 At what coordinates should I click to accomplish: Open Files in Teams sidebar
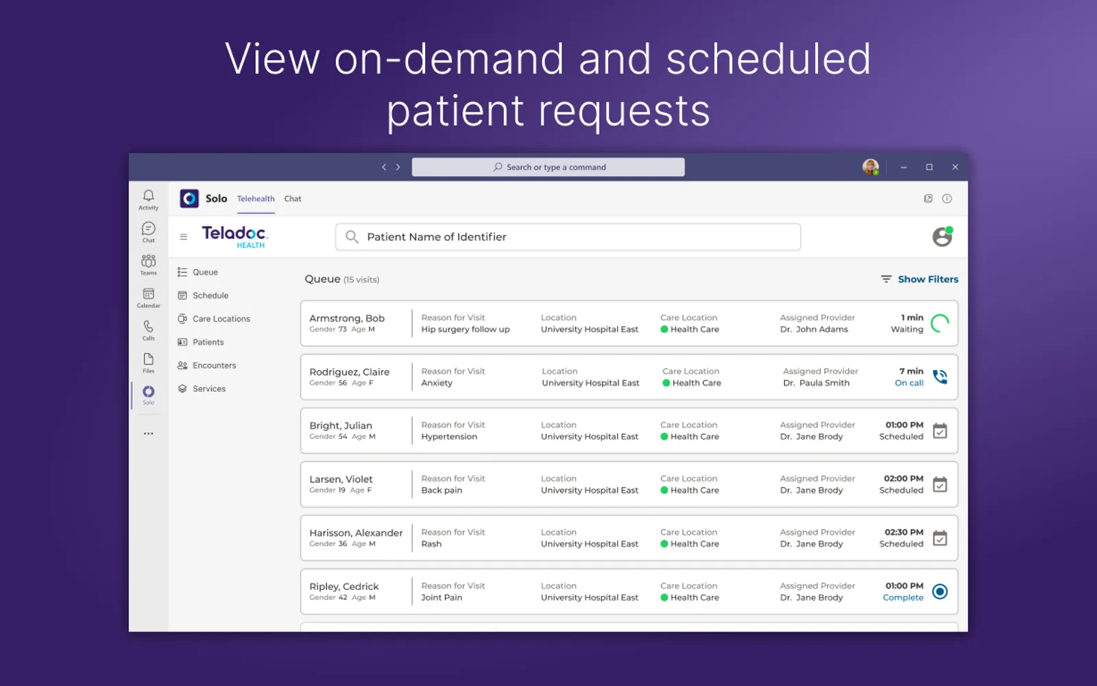pos(148,363)
